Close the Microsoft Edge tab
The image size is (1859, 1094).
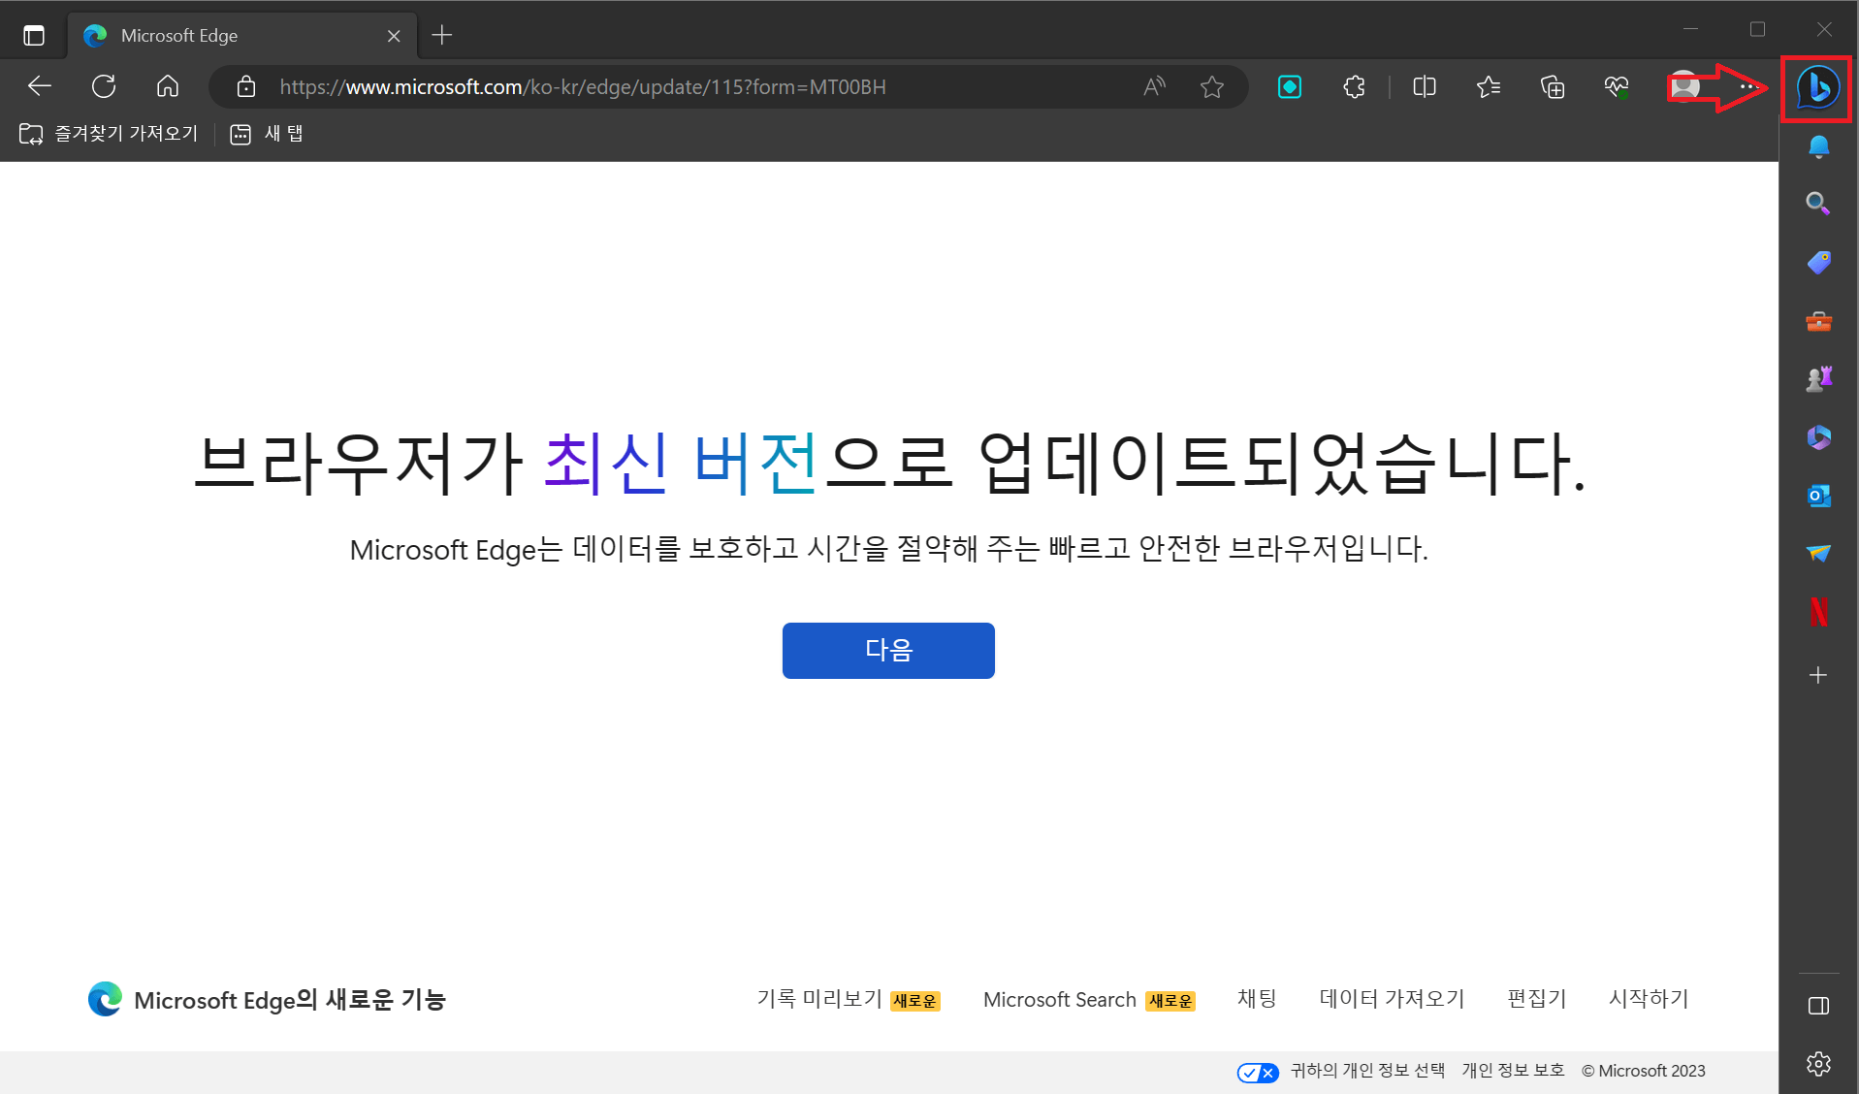point(394,36)
